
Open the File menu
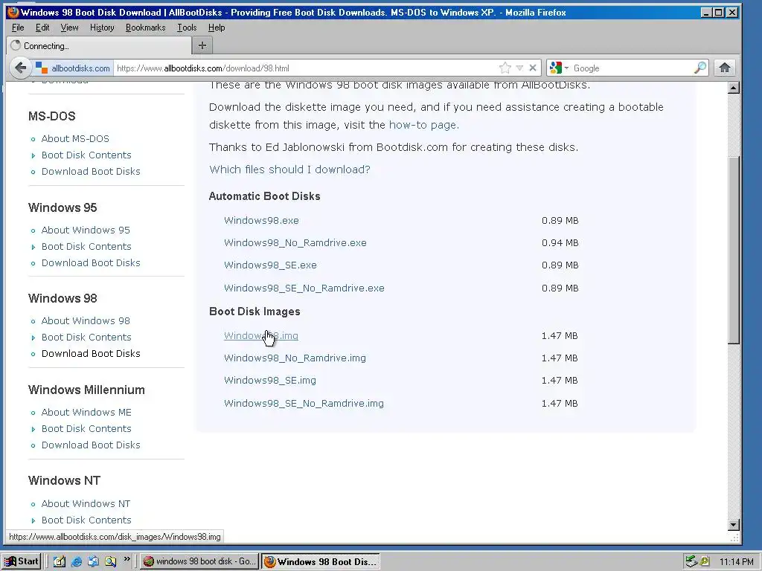[18, 28]
